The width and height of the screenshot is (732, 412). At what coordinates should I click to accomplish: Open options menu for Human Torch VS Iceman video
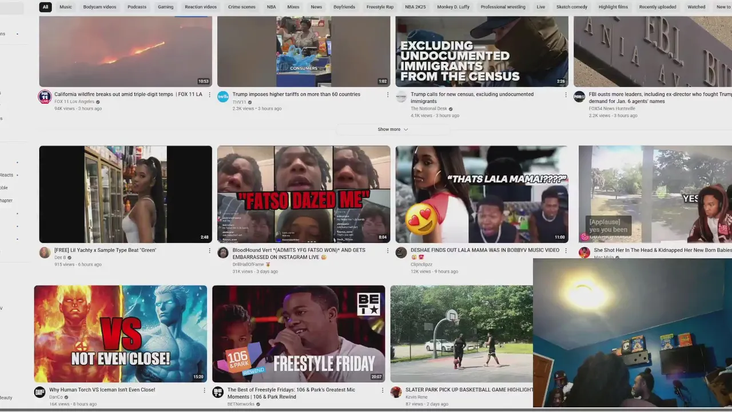click(204, 390)
